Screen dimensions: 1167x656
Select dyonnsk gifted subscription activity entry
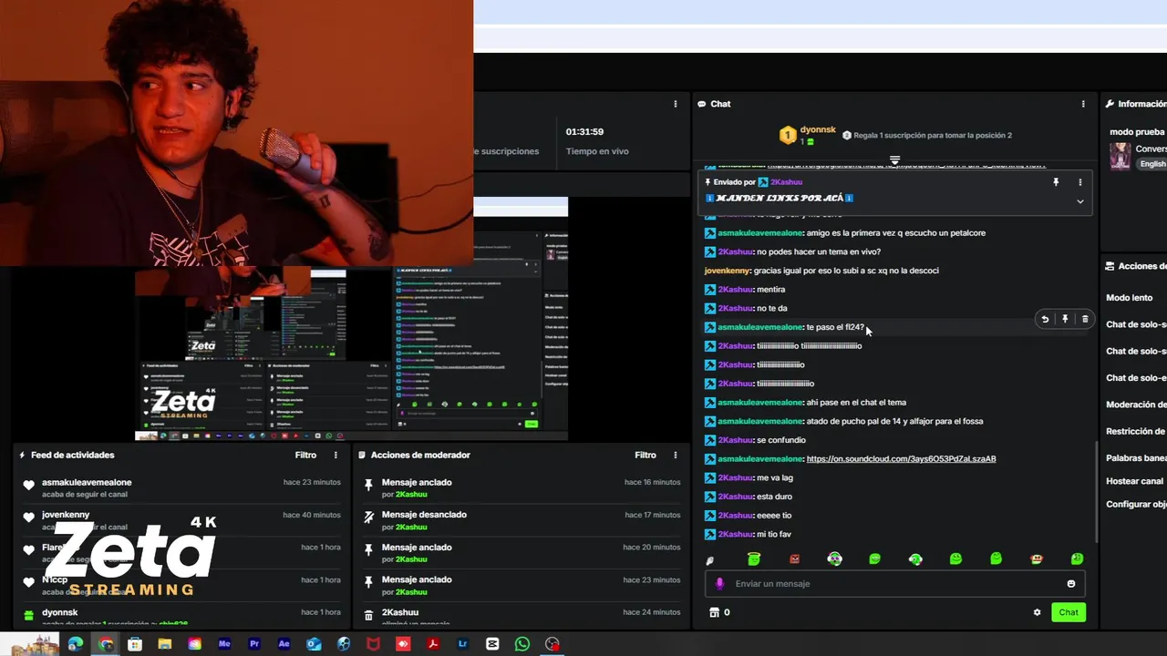(181, 617)
